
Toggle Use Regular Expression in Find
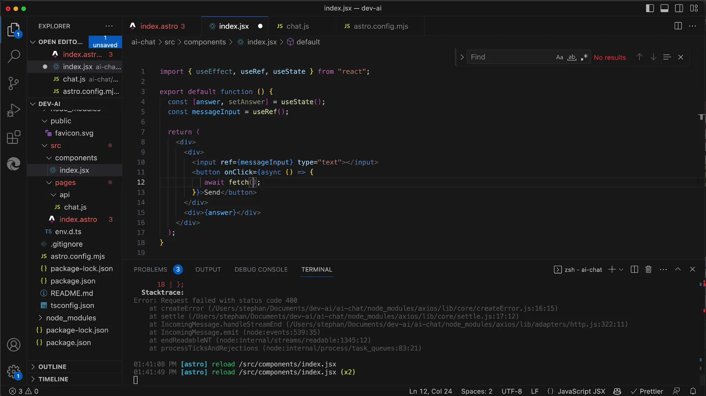[584, 57]
